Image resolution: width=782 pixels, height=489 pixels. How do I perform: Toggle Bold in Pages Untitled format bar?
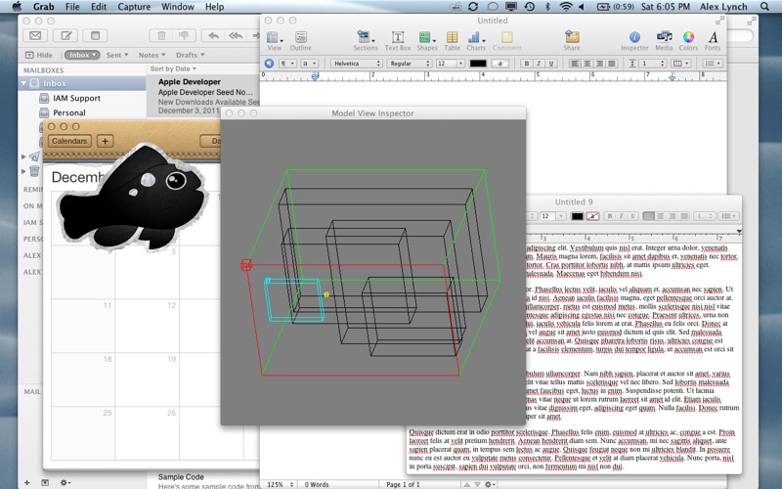click(527, 64)
